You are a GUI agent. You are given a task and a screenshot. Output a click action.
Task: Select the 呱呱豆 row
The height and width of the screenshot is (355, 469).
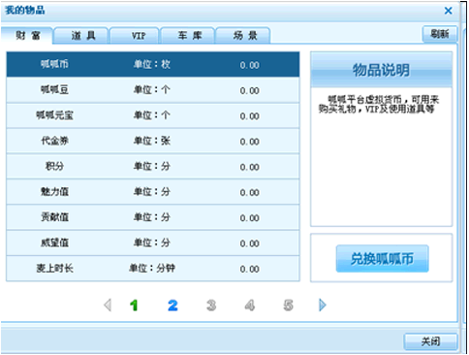(153, 90)
